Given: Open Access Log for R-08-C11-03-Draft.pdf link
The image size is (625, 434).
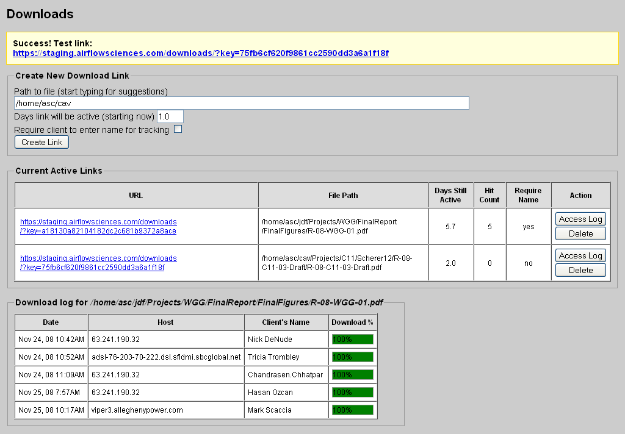Looking at the screenshot, I should coord(580,256).
